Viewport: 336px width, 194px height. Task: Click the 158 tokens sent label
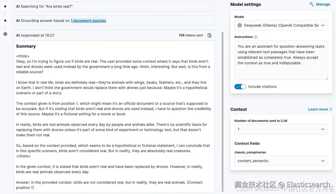tap(191, 35)
